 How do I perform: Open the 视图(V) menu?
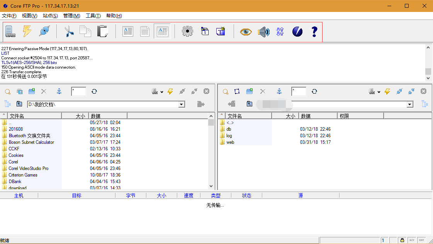pos(29,16)
